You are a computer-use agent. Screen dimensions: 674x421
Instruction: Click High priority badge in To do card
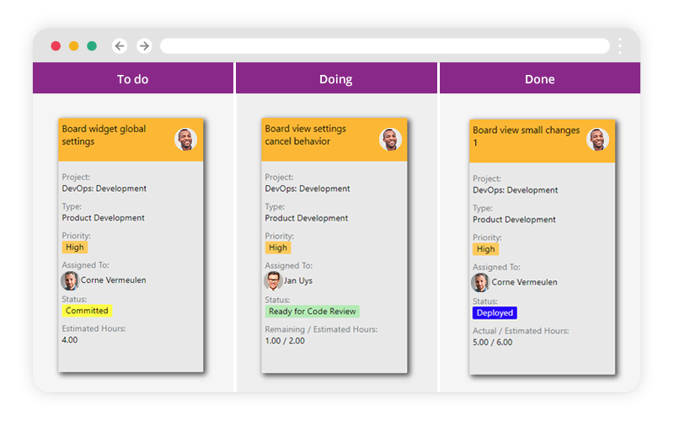click(x=75, y=247)
